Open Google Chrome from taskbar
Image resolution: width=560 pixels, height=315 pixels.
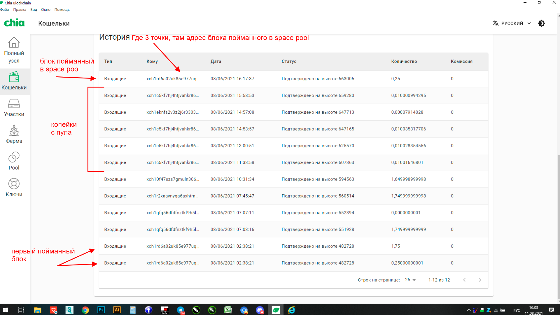coord(85,310)
